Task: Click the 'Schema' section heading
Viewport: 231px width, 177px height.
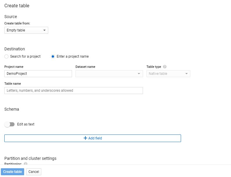Action: coord(12,109)
